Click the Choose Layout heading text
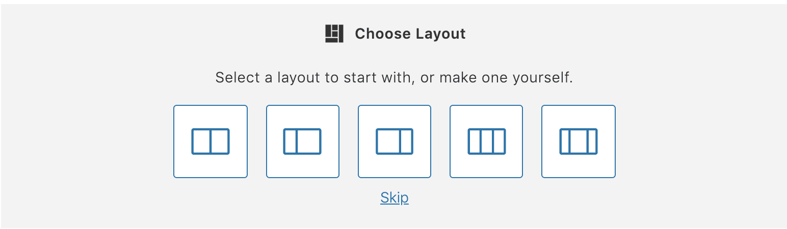The height and width of the screenshot is (229, 787). (x=410, y=34)
